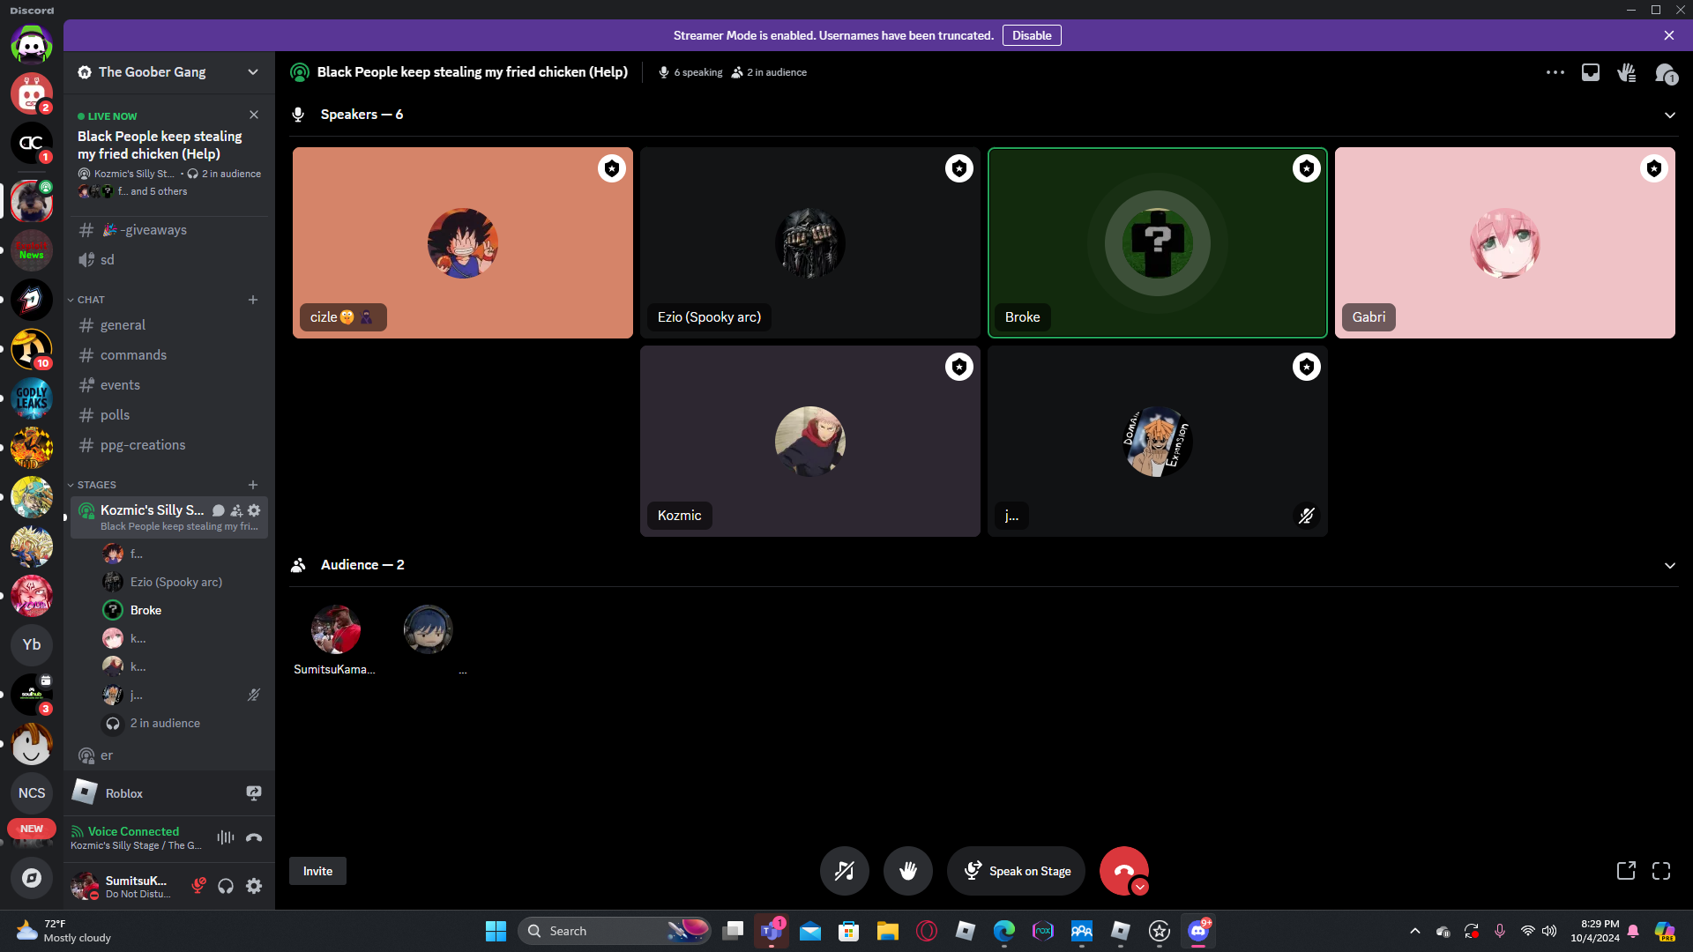
Task: Disable Streamer Mode from the banner
Action: pos(1032,35)
